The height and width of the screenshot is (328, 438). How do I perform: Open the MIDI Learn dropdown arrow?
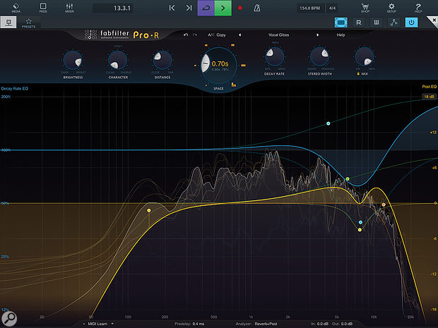112,324
